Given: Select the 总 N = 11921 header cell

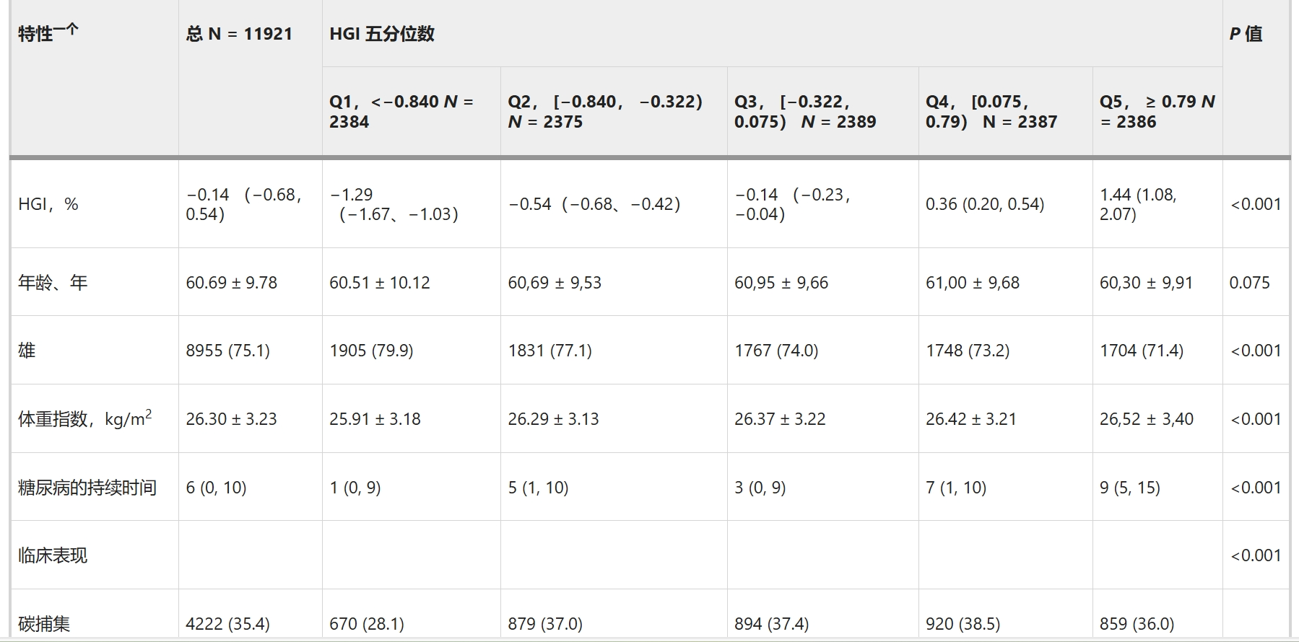Looking at the screenshot, I should click(x=239, y=34).
